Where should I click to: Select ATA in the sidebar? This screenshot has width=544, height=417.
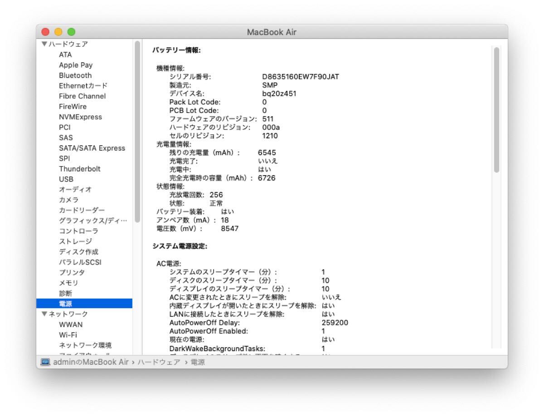(x=65, y=54)
